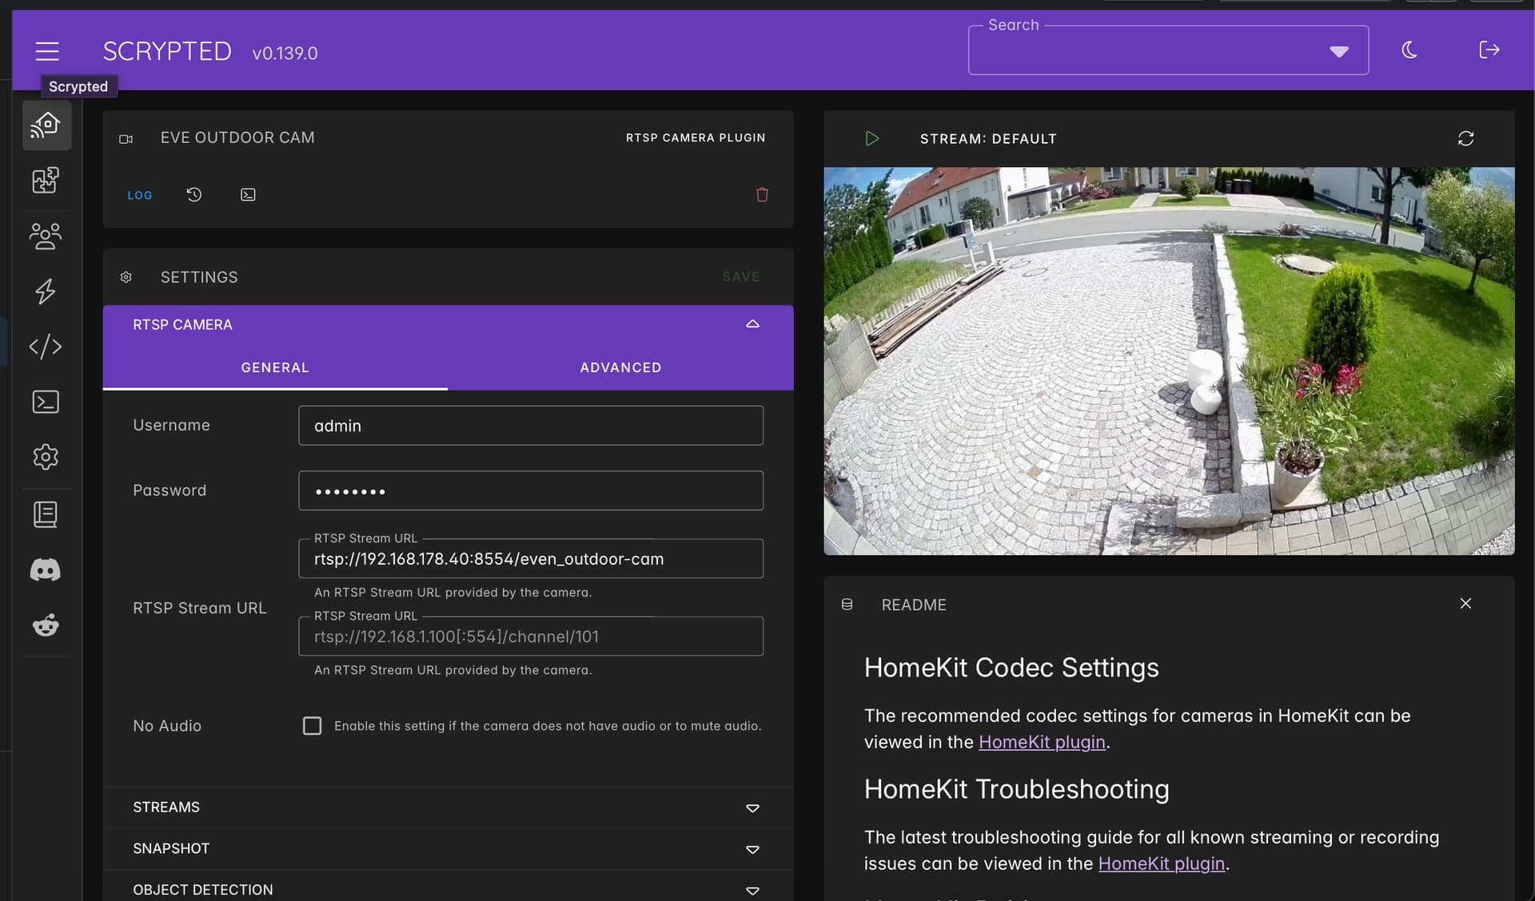This screenshot has width=1535, height=901.
Task: Open the Reddit sidebar icon
Action: click(46, 625)
